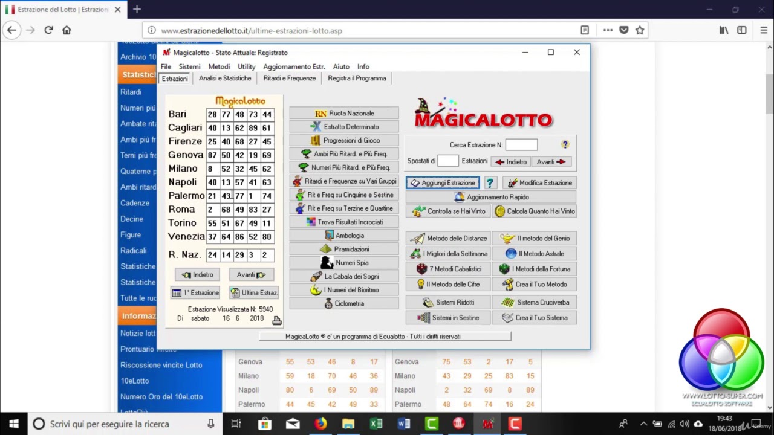Open Il Metodo Astrale
774x435 pixels.
[x=534, y=254]
